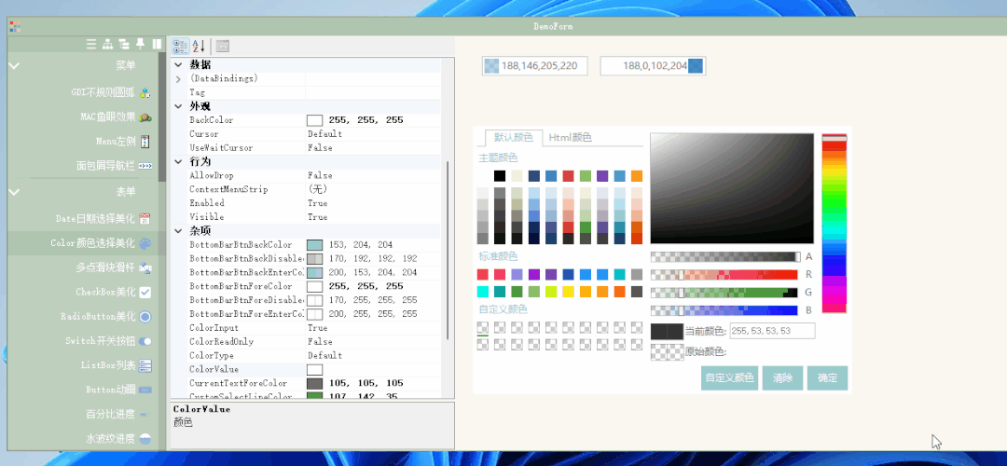Click property grid vertical scrollbar
Image resolution: width=1007 pixels, height=466 pixels.
(448, 251)
